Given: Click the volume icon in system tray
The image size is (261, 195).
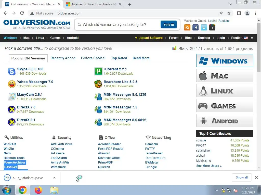Looking at the screenshot, I should [235, 190].
